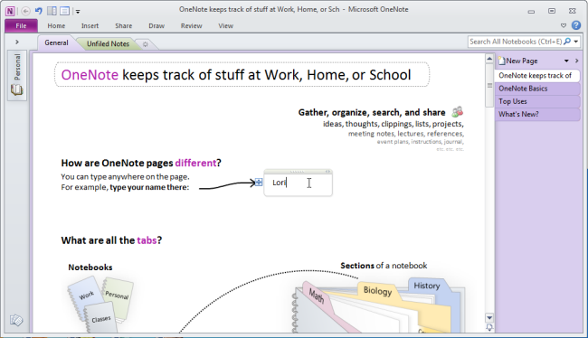This screenshot has height=338, width=588.
Task: Click the search magnifier icon
Action: pos(567,42)
